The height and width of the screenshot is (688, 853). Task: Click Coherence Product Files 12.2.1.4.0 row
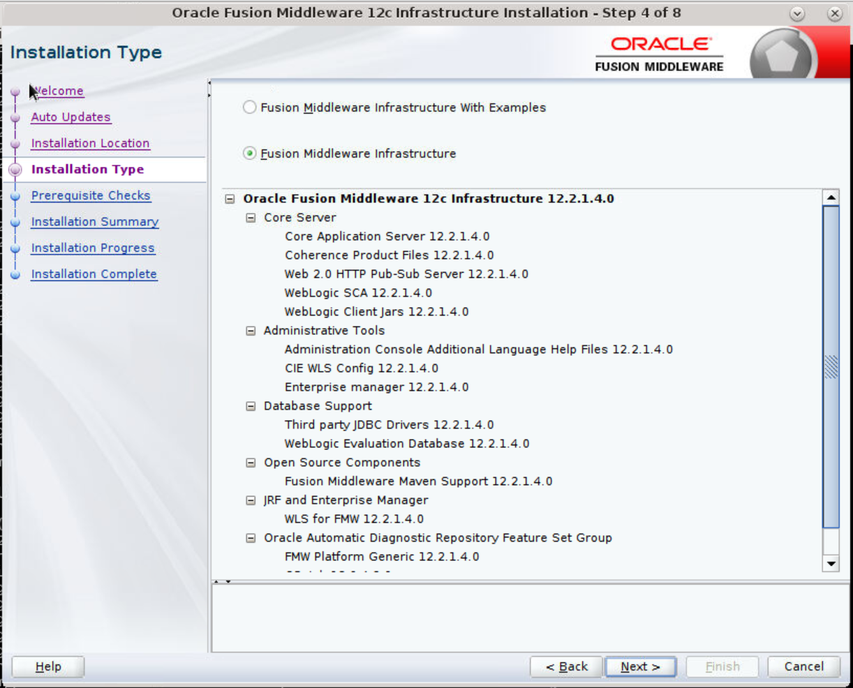[x=389, y=255]
